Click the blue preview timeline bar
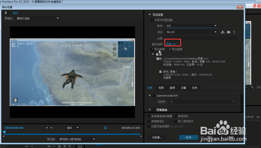This screenshot has width=261, height=148. (x=72, y=134)
